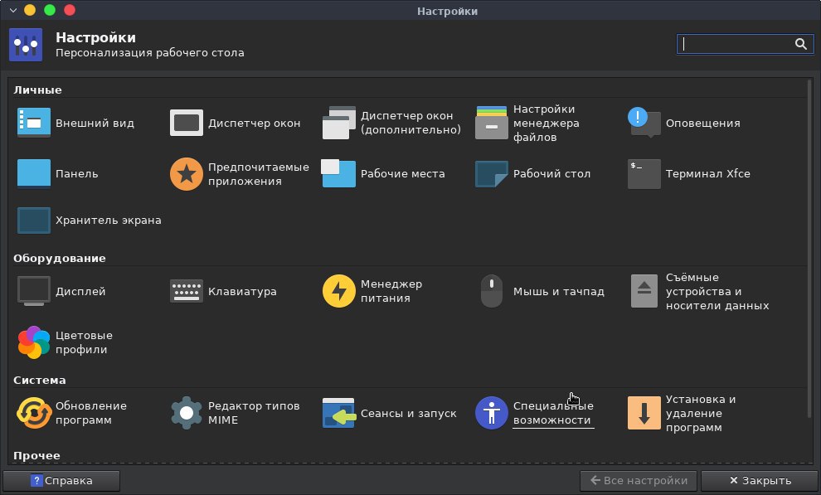Click the Панель label text
The image size is (821, 495).
pyautogui.click(x=76, y=174)
